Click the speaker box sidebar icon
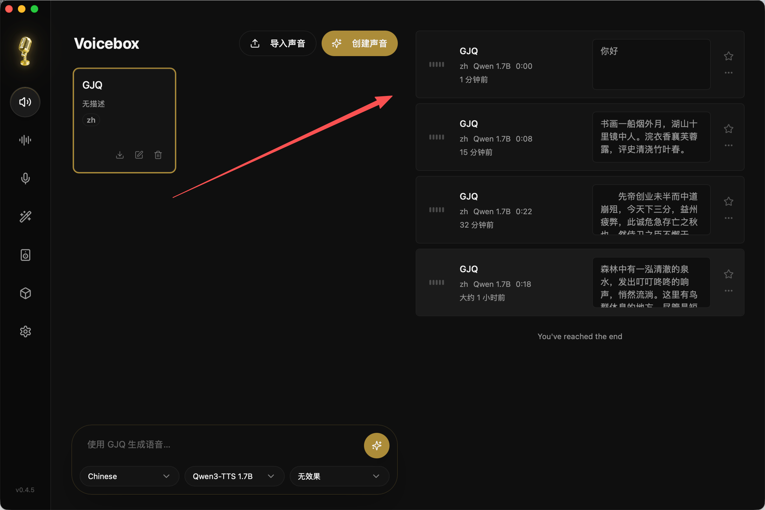The image size is (765, 510). pos(25,255)
